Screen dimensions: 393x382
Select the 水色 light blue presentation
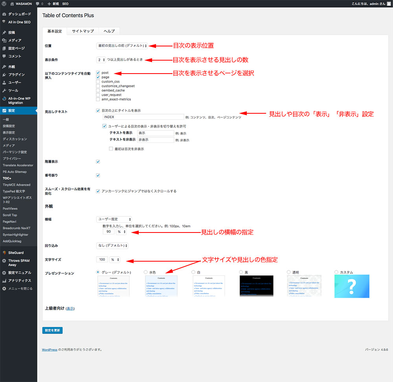point(146,272)
